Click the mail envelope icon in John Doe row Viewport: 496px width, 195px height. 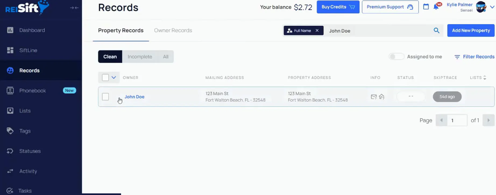374,97
